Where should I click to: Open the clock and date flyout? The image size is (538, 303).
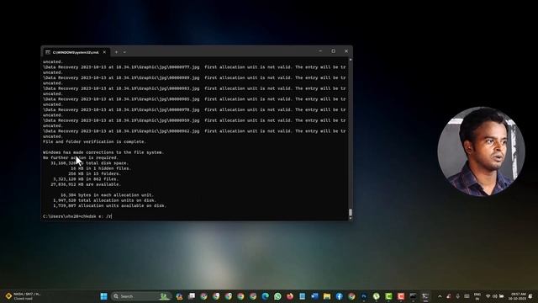click(517, 296)
